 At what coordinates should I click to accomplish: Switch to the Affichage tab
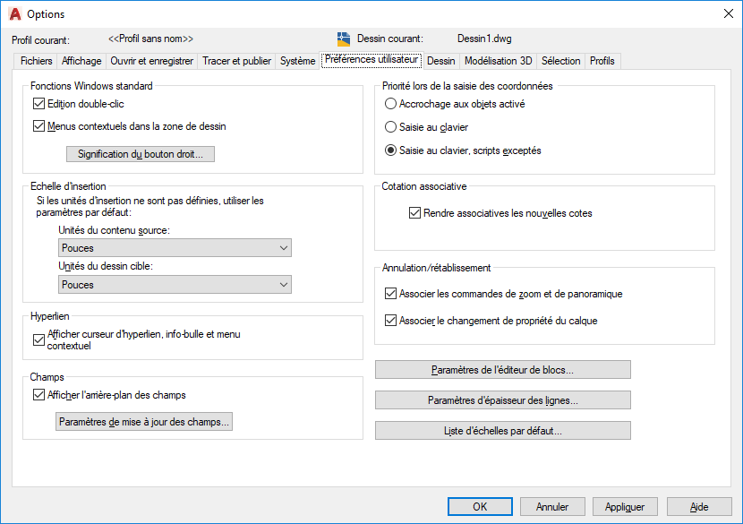tap(81, 61)
